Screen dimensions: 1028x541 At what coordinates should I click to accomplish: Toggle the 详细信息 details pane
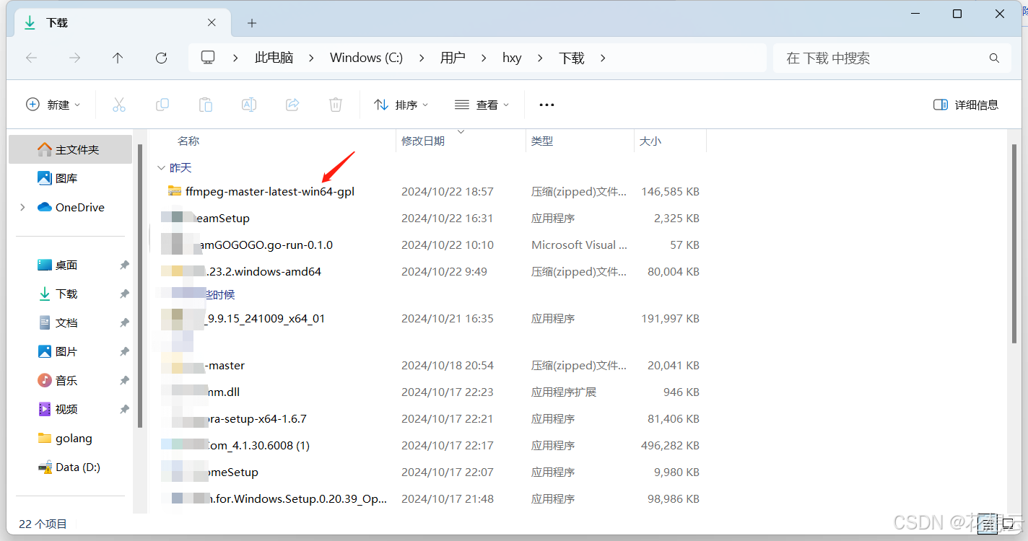[x=966, y=105]
